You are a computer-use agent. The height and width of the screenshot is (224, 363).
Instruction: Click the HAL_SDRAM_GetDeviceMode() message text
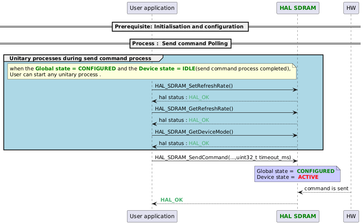tap(194, 132)
